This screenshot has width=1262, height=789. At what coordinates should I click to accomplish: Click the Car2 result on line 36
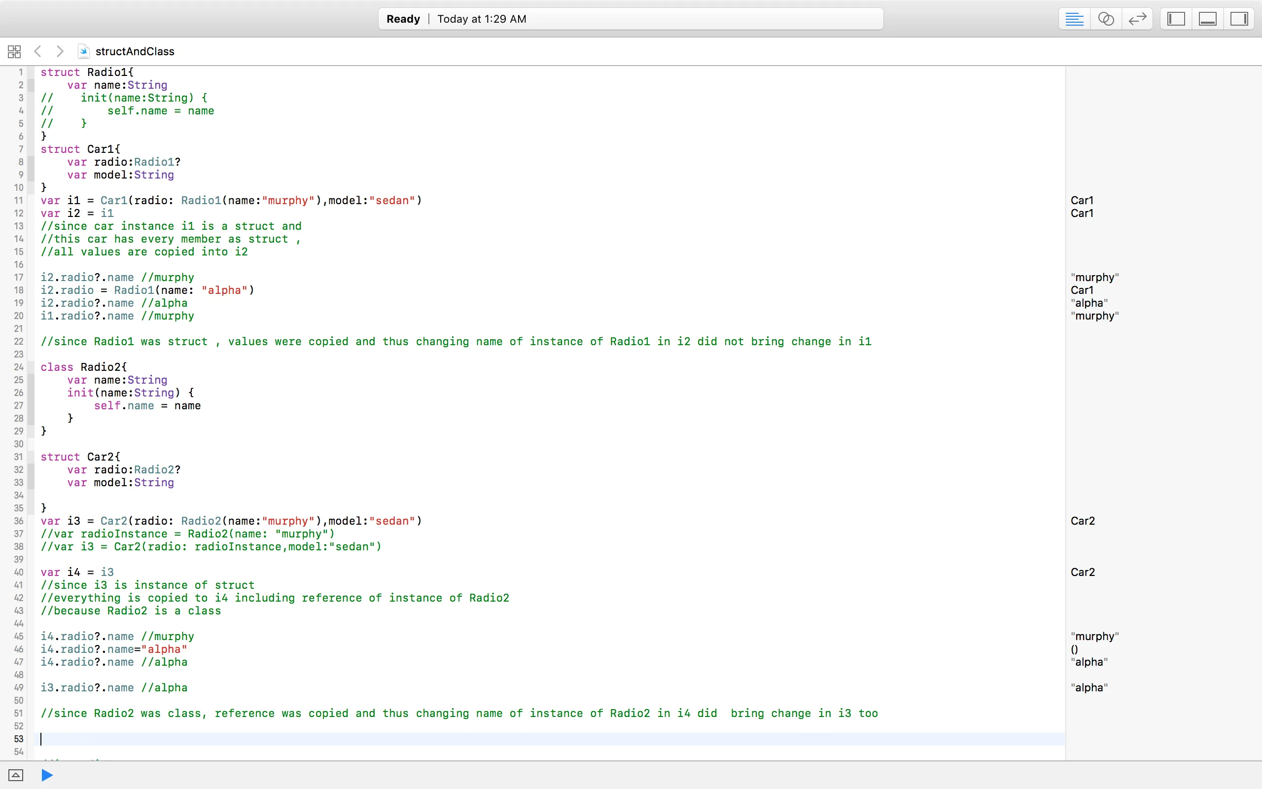point(1083,521)
